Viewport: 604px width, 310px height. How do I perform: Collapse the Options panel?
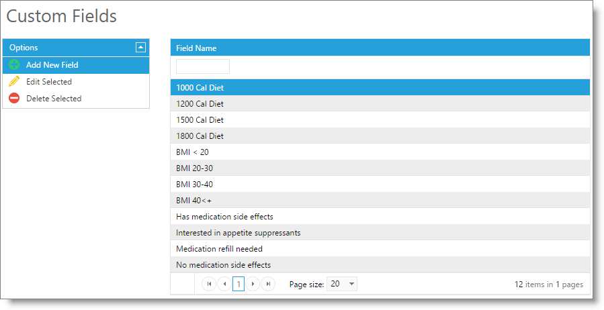click(140, 48)
